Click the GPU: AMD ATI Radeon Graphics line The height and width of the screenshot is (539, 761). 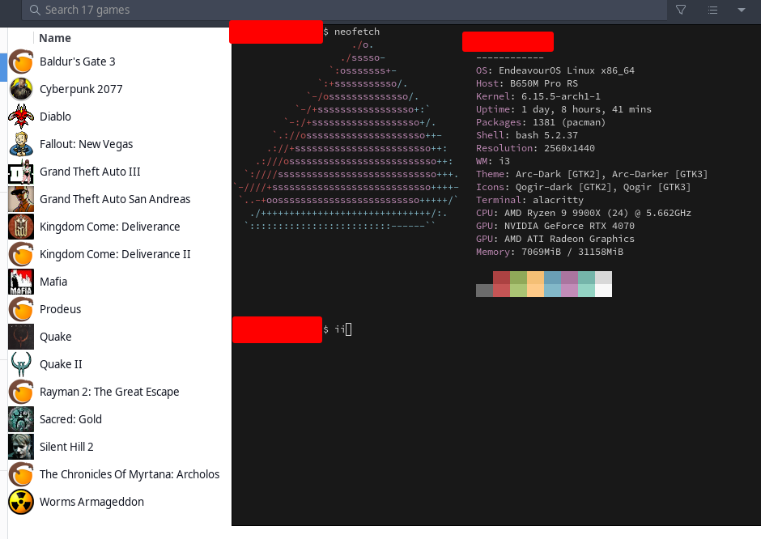(x=555, y=239)
